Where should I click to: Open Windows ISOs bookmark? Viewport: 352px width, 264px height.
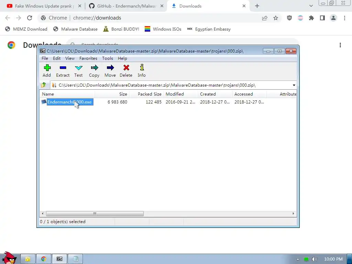(163, 29)
